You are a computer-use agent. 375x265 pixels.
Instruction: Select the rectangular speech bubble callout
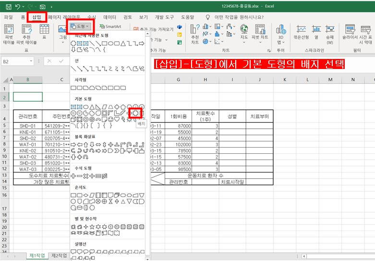[x=73, y=252]
